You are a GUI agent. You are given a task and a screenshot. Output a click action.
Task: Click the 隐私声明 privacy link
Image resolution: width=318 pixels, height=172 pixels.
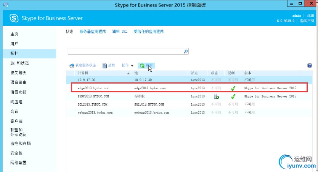coord(307,21)
